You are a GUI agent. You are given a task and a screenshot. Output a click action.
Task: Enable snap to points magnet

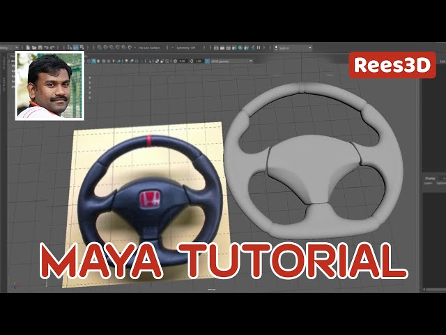point(111,47)
